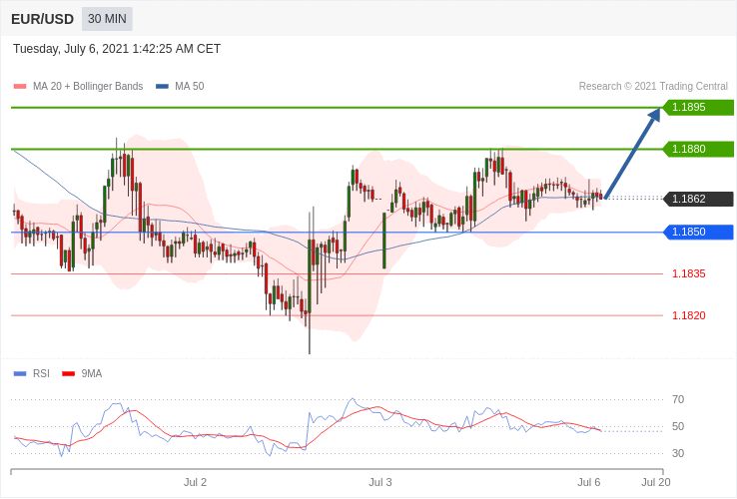This screenshot has height=499, width=737.
Task: Click the Jul 3 date axis label
Action: pos(380,483)
